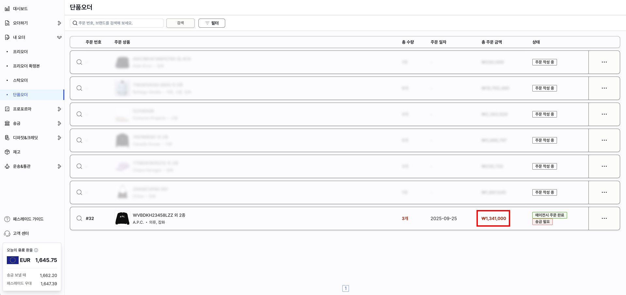This screenshot has height=295, width=626.
Task: Click the 고객 센터 headset icon
Action: 7,233
